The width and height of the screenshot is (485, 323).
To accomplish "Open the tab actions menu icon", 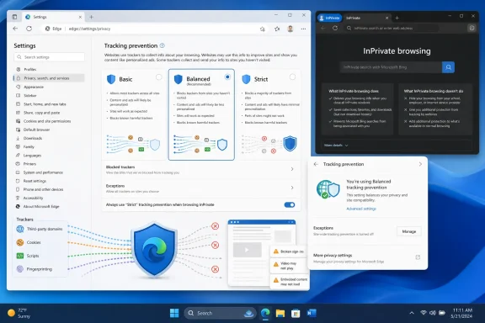I will (14, 17).
